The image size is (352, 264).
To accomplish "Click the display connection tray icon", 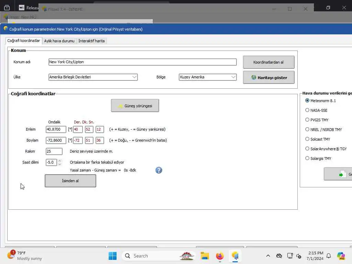I will (290, 256).
